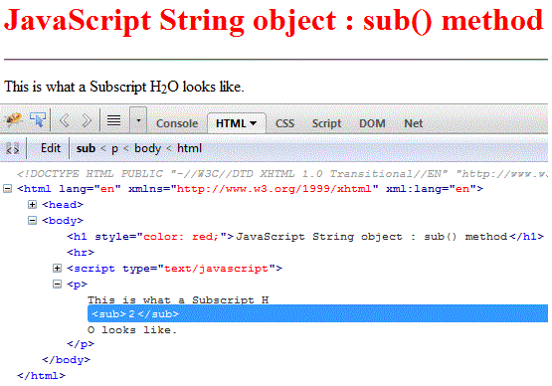
Task: Open the Script tab
Action: (326, 123)
